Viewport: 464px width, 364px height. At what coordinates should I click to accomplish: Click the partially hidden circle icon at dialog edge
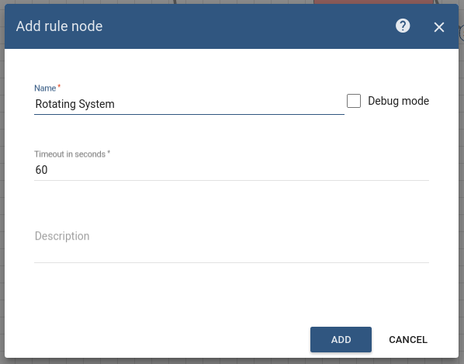(x=462, y=33)
